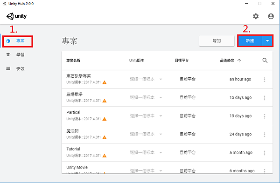Screen dimensions: 280x183
Task: Open Unity version dropdown for Tutorial
Action: click(x=146, y=153)
